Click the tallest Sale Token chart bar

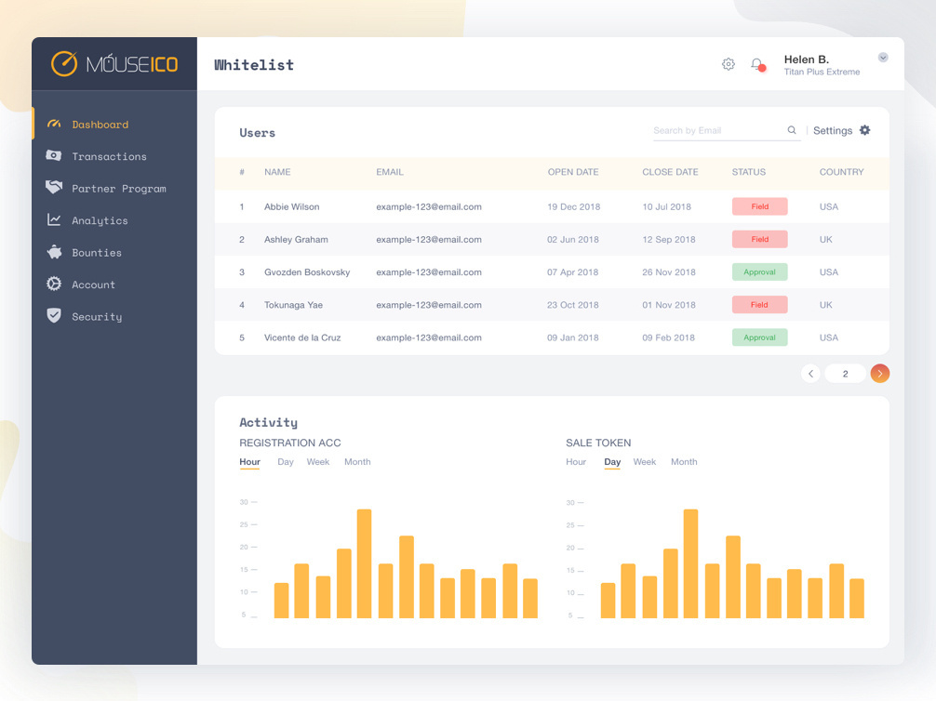690,563
